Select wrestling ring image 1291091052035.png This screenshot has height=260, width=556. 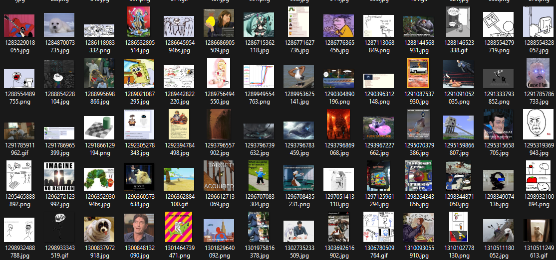[459, 74]
